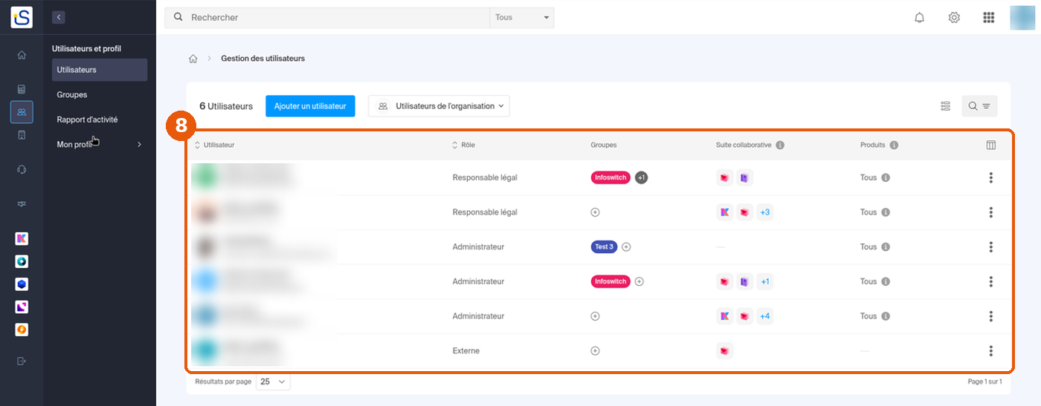Screen dimensions: 1041x406
Task: Click the Test 3 group tag
Action: tap(604, 247)
